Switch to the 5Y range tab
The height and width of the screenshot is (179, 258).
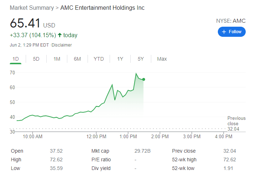click(141, 59)
